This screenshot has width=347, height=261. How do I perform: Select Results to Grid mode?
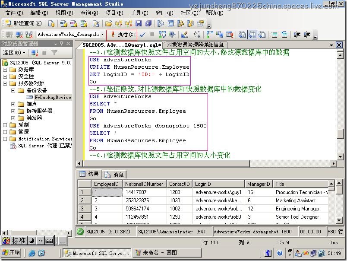coord(252,35)
